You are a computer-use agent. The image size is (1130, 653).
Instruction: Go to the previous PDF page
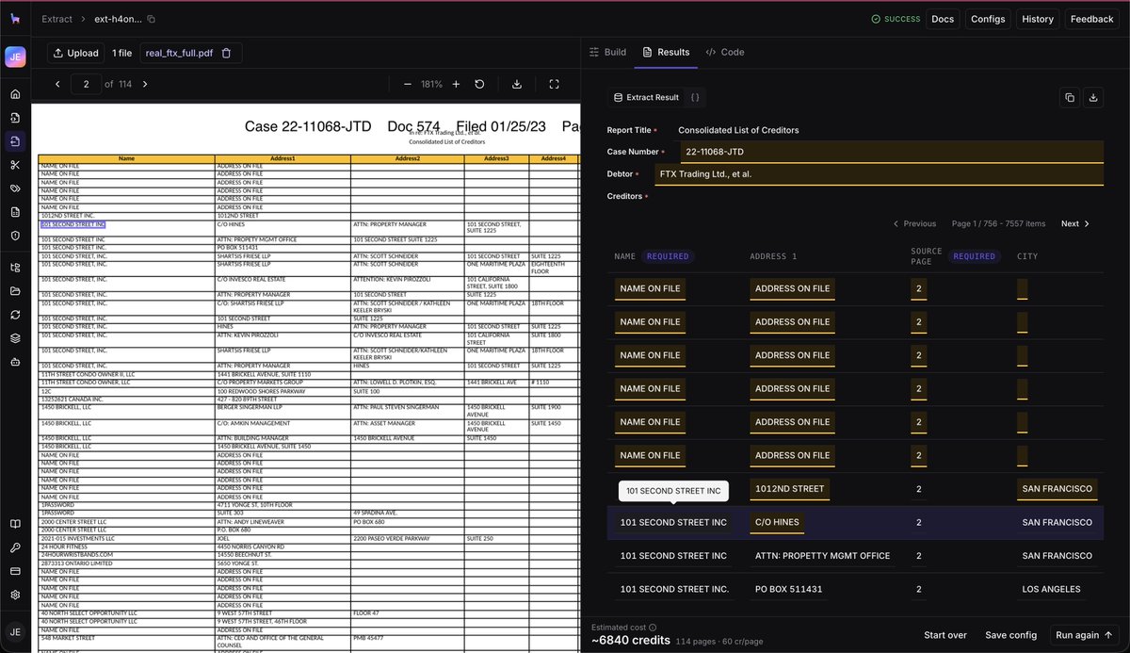coord(57,84)
